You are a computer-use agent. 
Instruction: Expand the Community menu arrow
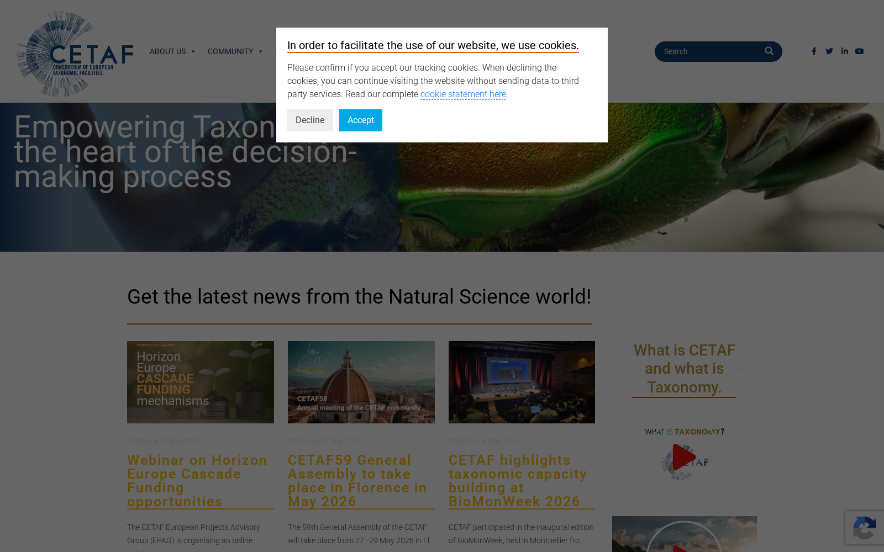pyautogui.click(x=261, y=51)
